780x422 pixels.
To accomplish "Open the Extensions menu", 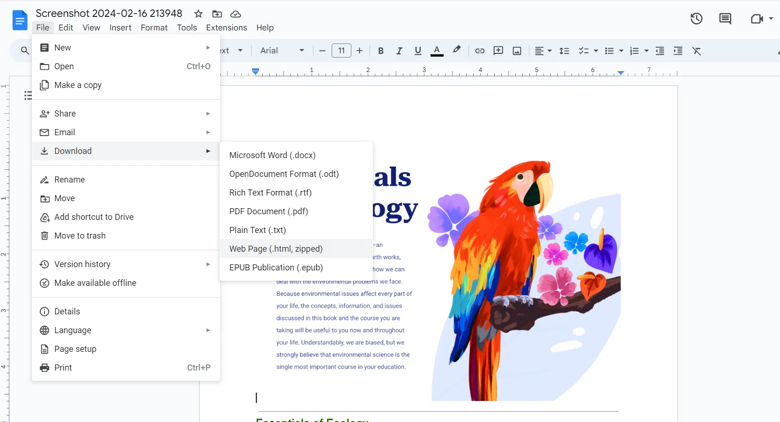I will [226, 28].
